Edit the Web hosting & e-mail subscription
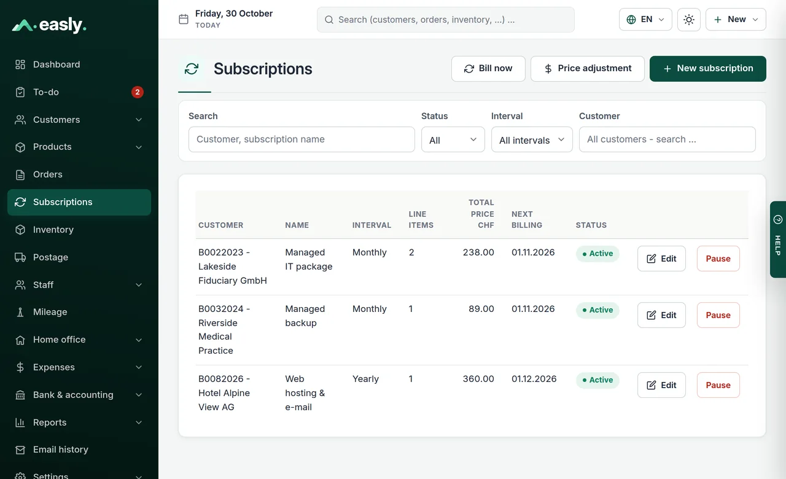Viewport: 786px width, 479px height. pyautogui.click(x=661, y=385)
